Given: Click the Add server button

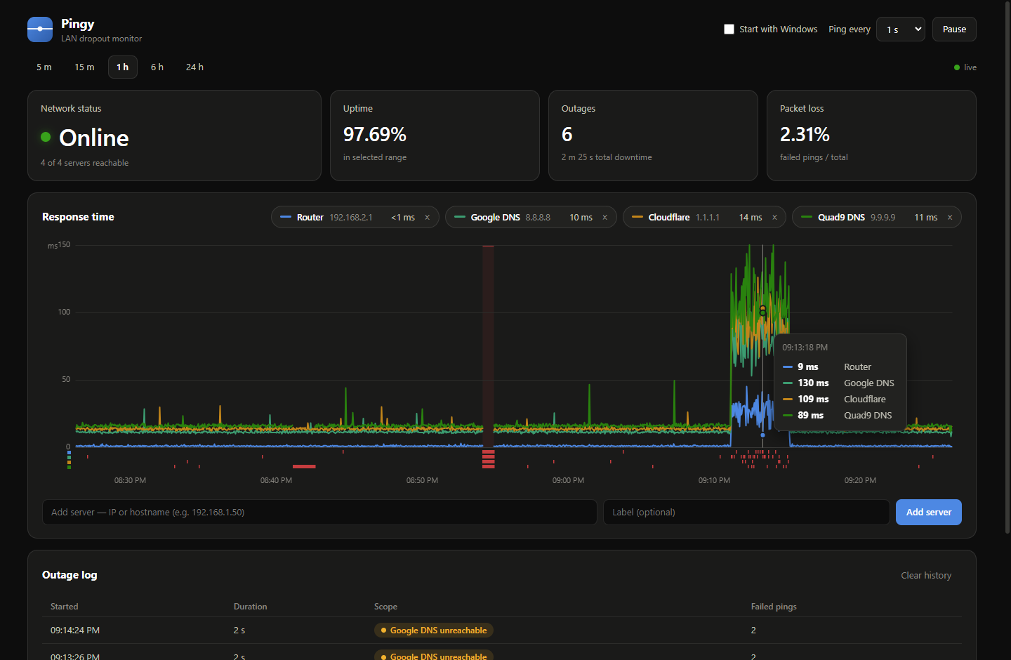Looking at the screenshot, I should pyautogui.click(x=929, y=513).
